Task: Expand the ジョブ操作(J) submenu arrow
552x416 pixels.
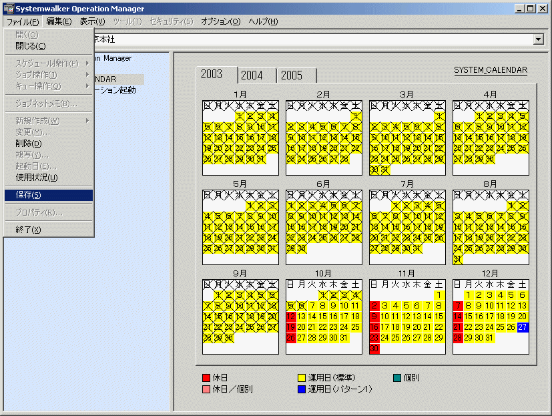Action: [87, 75]
